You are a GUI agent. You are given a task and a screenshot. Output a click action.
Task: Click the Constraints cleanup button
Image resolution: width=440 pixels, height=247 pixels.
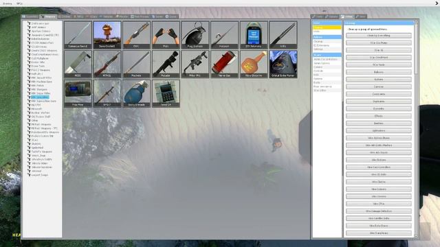tap(379, 94)
